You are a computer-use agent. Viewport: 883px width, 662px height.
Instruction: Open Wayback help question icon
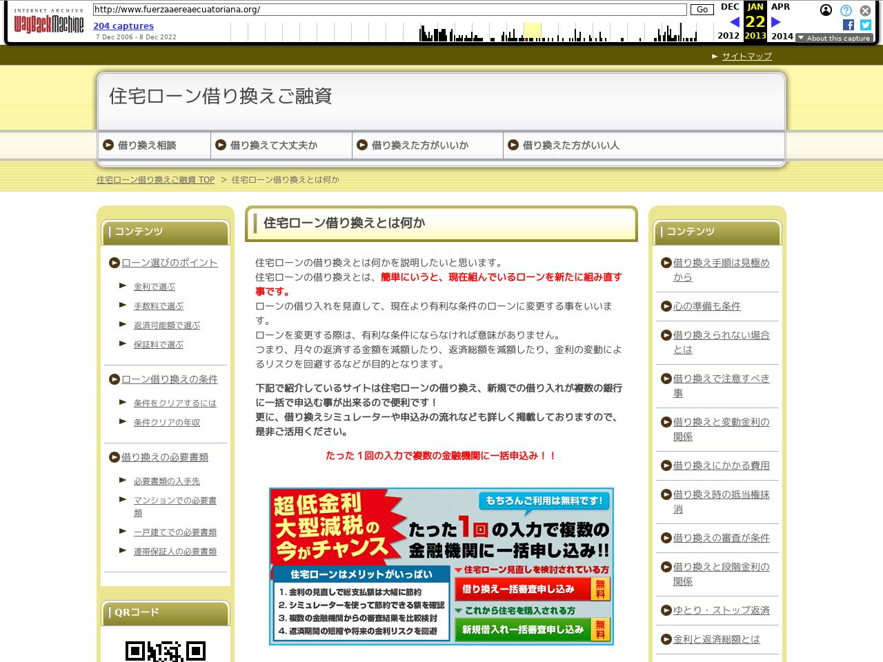846,10
